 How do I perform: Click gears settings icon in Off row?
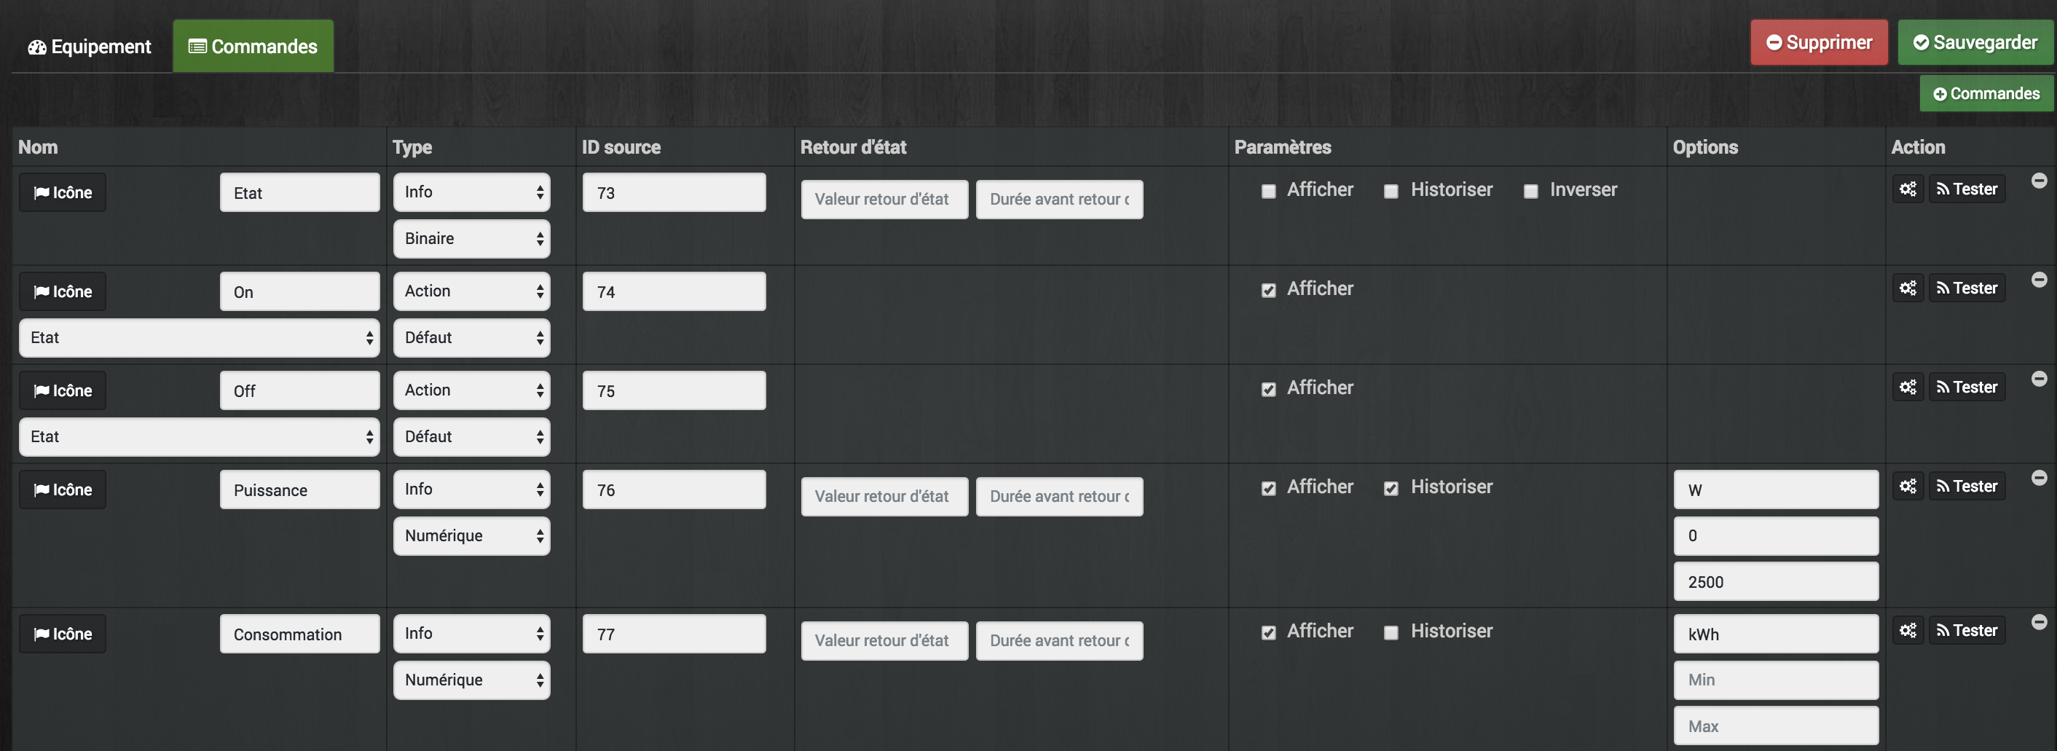(1908, 388)
